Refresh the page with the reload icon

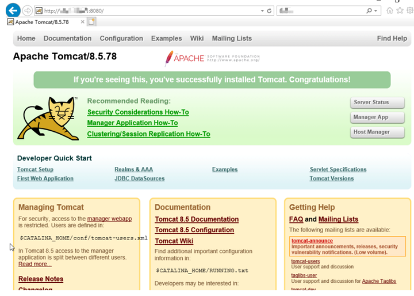(x=269, y=11)
